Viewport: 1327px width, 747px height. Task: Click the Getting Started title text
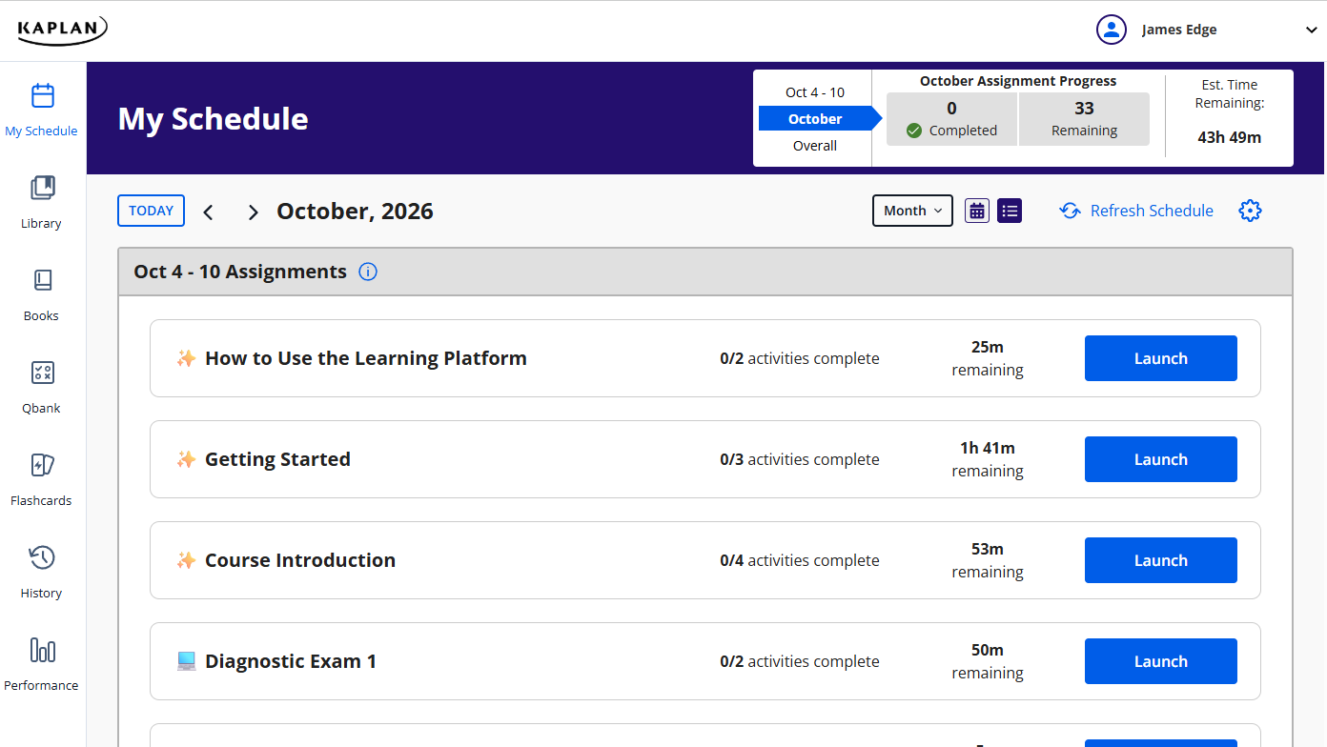point(277,459)
